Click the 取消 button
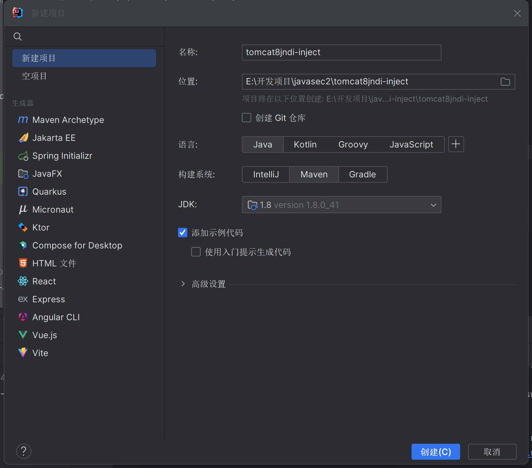The image size is (532, 468). click(492, 452)
